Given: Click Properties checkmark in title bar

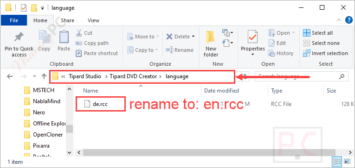Looking at the screenshot, I should point(24,8).
